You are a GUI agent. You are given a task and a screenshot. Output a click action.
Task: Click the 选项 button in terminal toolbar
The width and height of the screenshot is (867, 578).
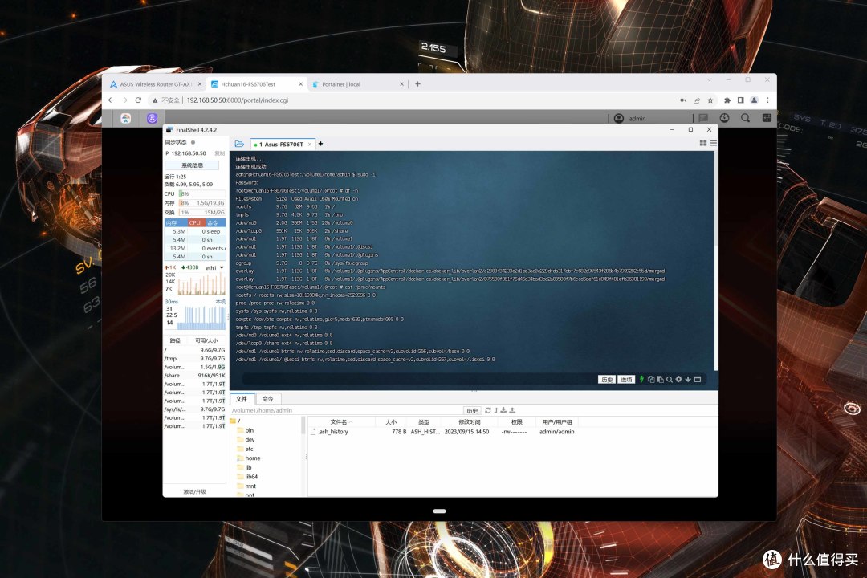[626, 380]
